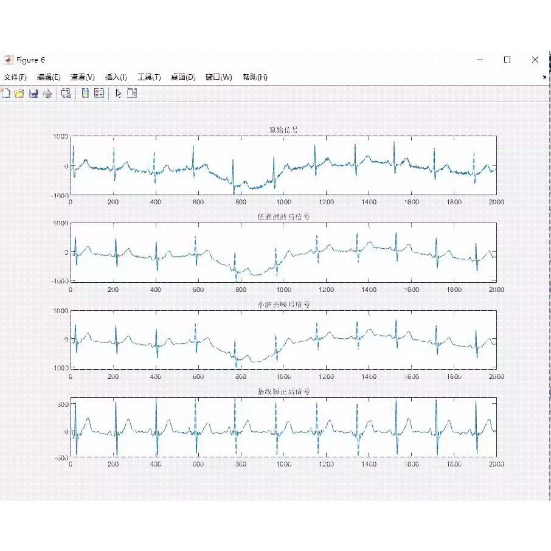Image resolution: width=551 pixels, height=551 pixels.
Task: Close the Figure 6 window
Action: point(535,60)
